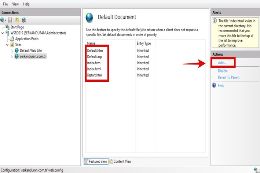The image size is (260, 173).
Task: Click the status bar network icon
Action: pyautogui.click(x=256, y=170)
